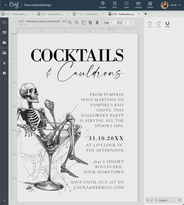This screenshot has height=205, width=184.
Task: Open the image panel in left sidebar
Action: click(x=4, y=53)
